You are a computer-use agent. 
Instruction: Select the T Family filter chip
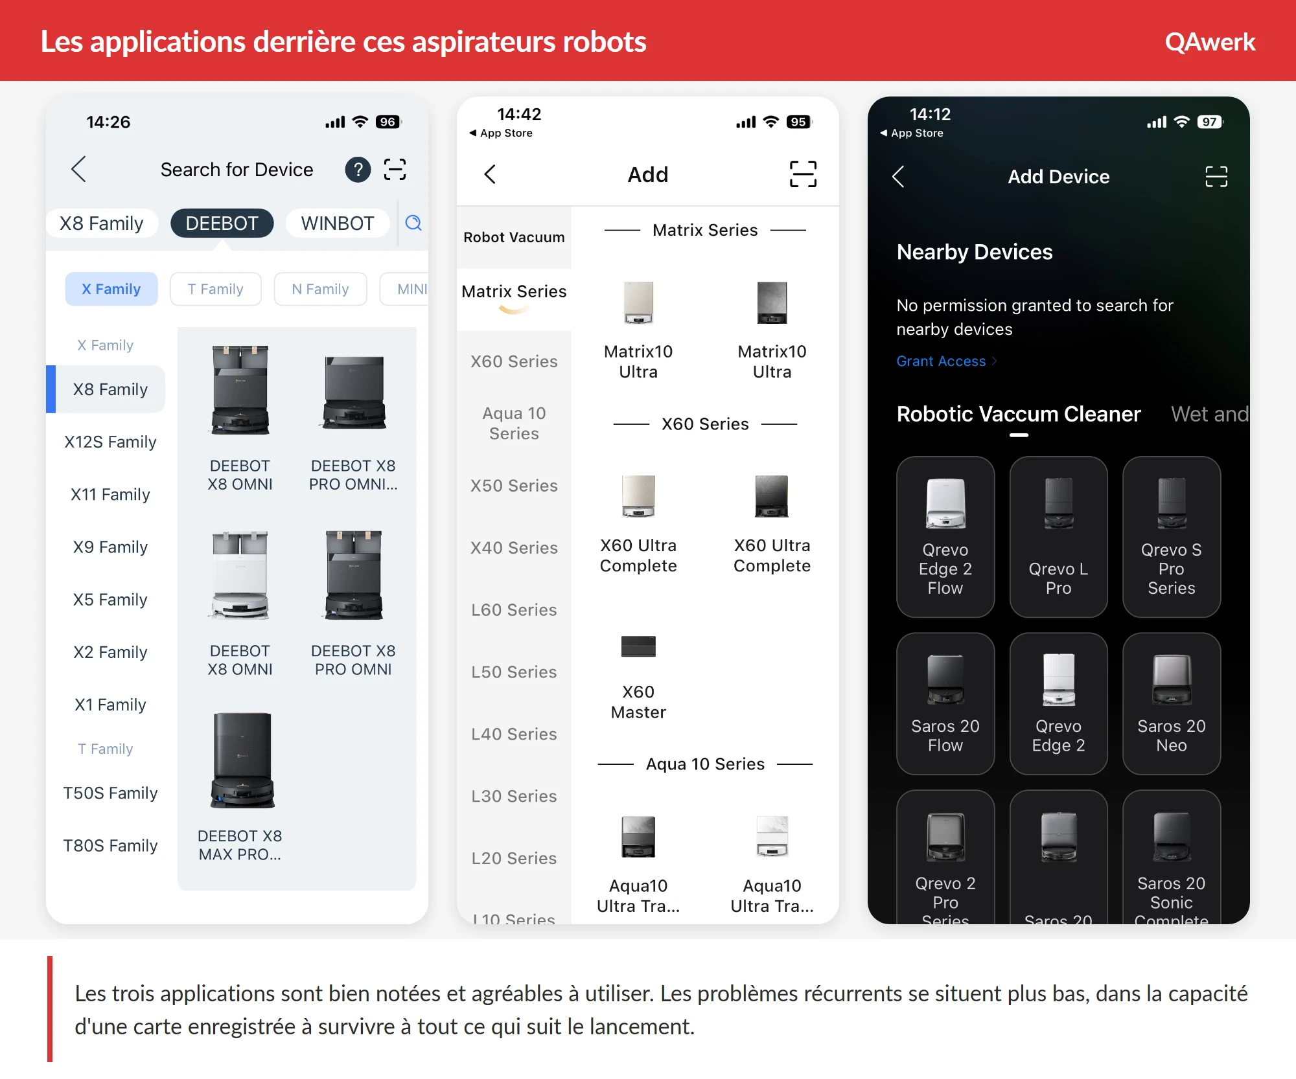pos(216,289)
